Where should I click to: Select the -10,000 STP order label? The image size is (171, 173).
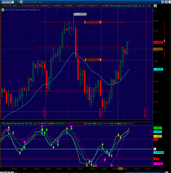pyautogui.click(x=93, y=60)
